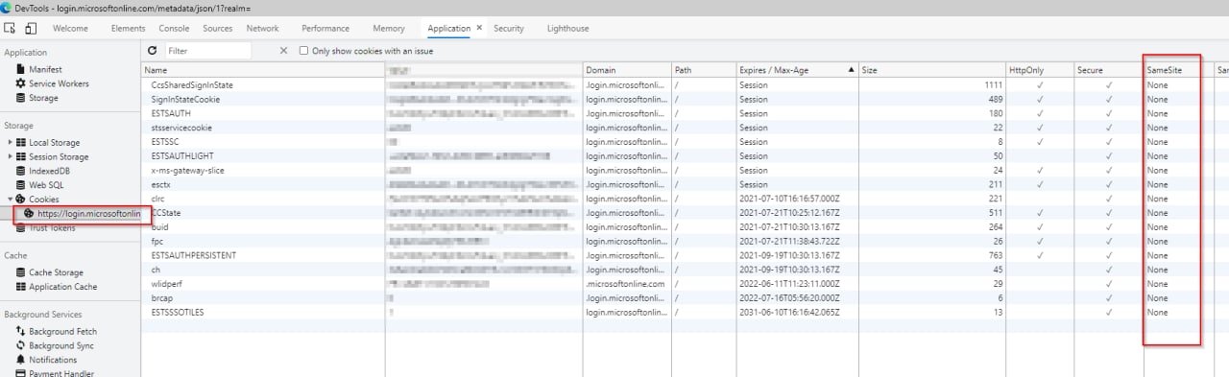Enable Only show cookies with an issue
1229x377 pixels.
304,51
